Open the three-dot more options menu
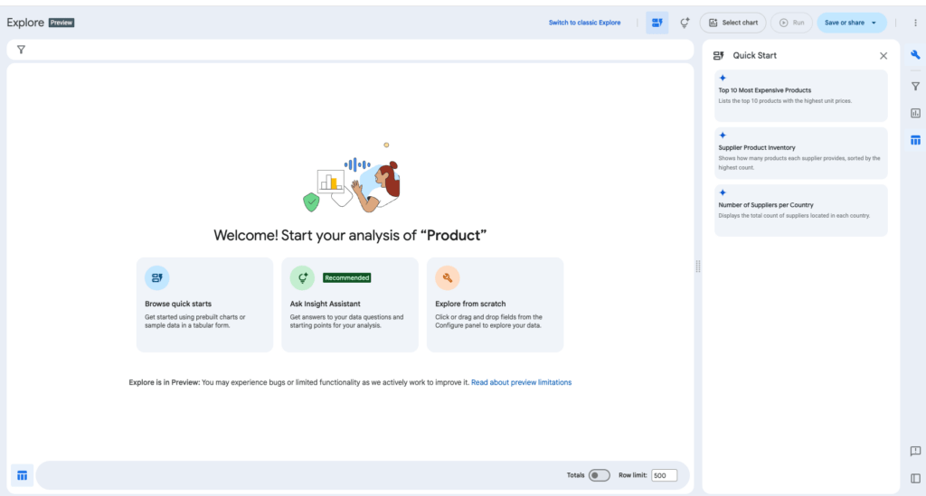Screen dimensions: 926x496 (x=915, y=23)
